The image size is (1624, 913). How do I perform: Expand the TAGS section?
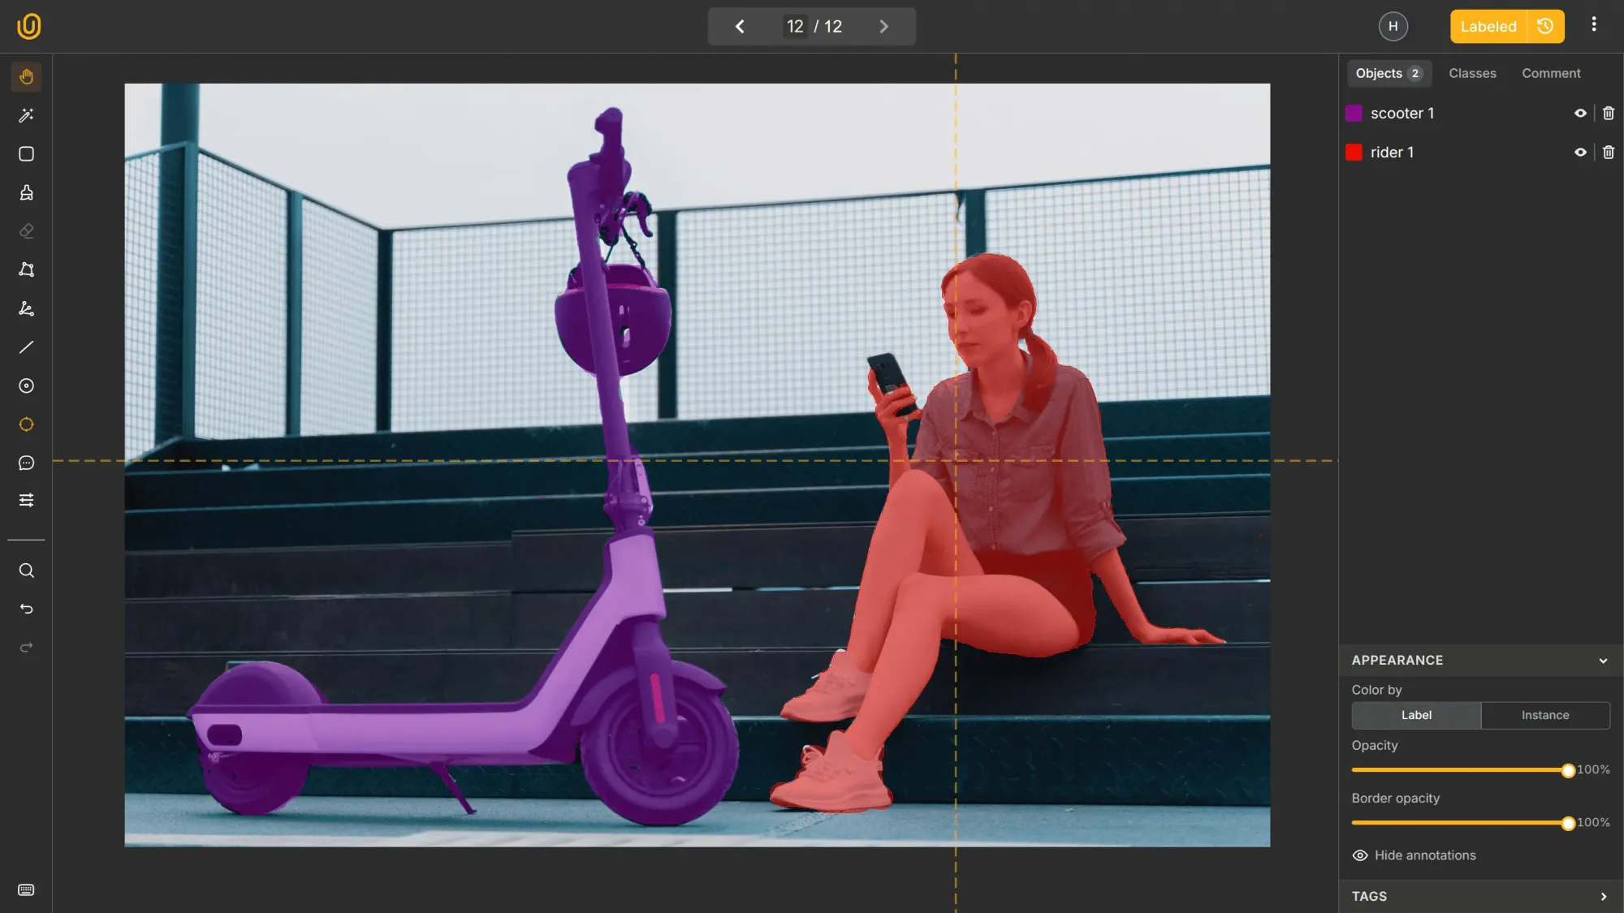click(x=1604, y=896)
